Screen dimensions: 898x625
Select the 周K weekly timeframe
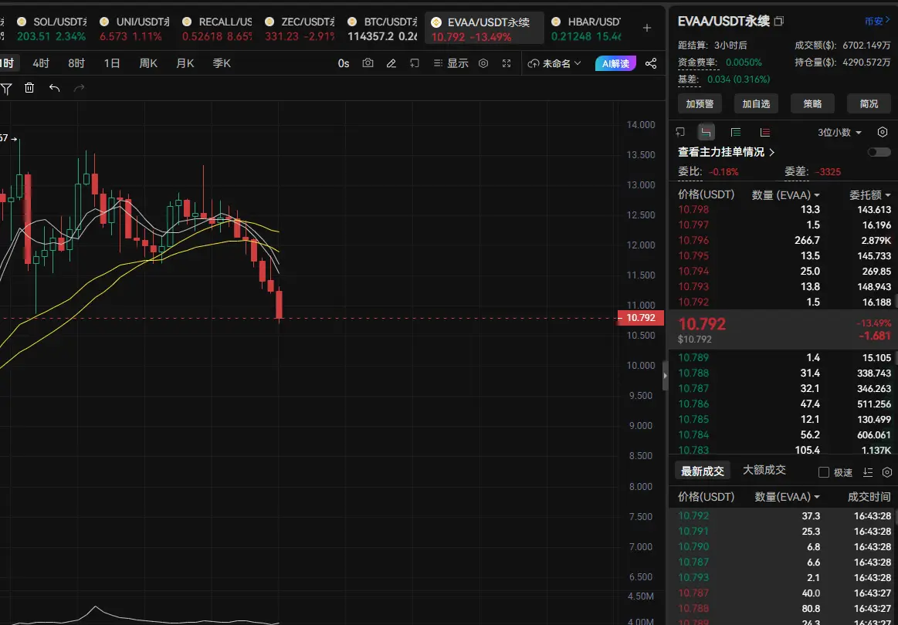click(x=148, y=63)
